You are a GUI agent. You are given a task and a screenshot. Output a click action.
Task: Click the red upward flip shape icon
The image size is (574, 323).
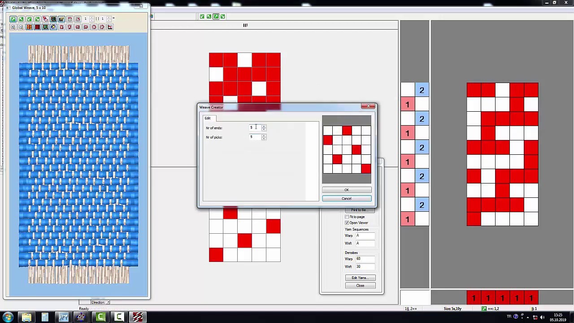(61, 27)
